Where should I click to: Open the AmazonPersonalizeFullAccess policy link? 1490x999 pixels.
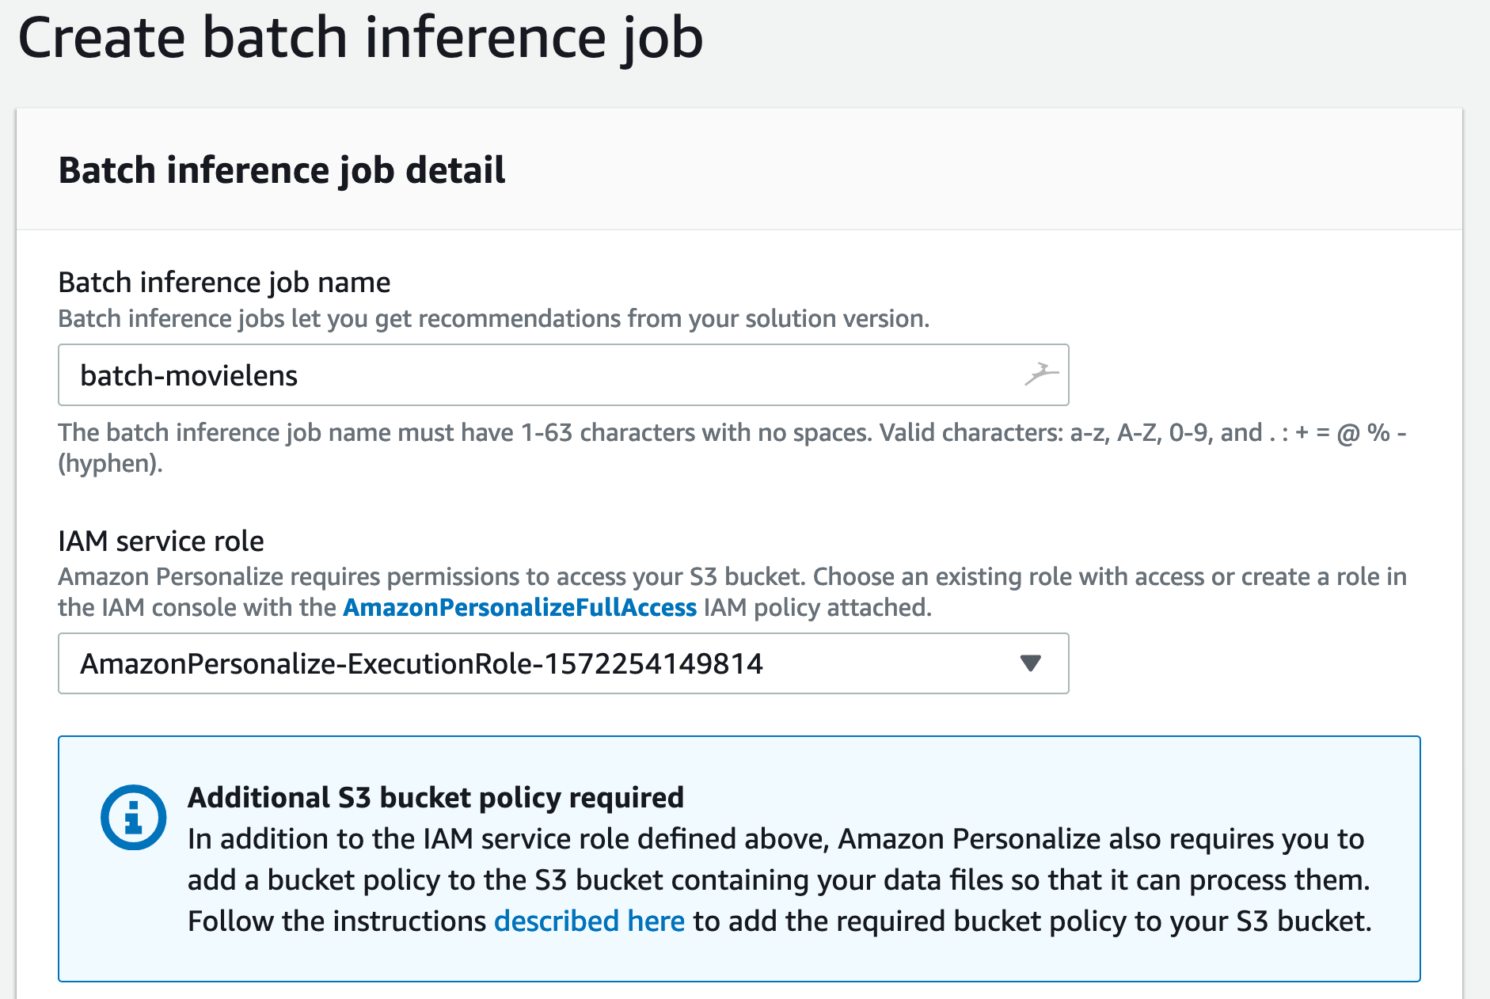(x=519, y=607)
